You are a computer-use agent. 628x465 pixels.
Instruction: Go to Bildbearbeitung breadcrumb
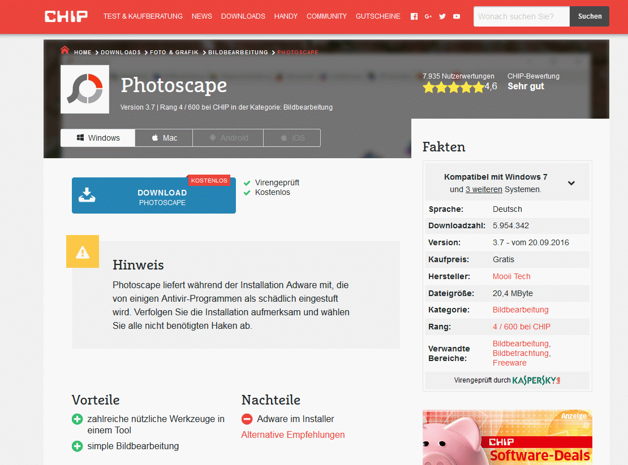pos(238,53)
